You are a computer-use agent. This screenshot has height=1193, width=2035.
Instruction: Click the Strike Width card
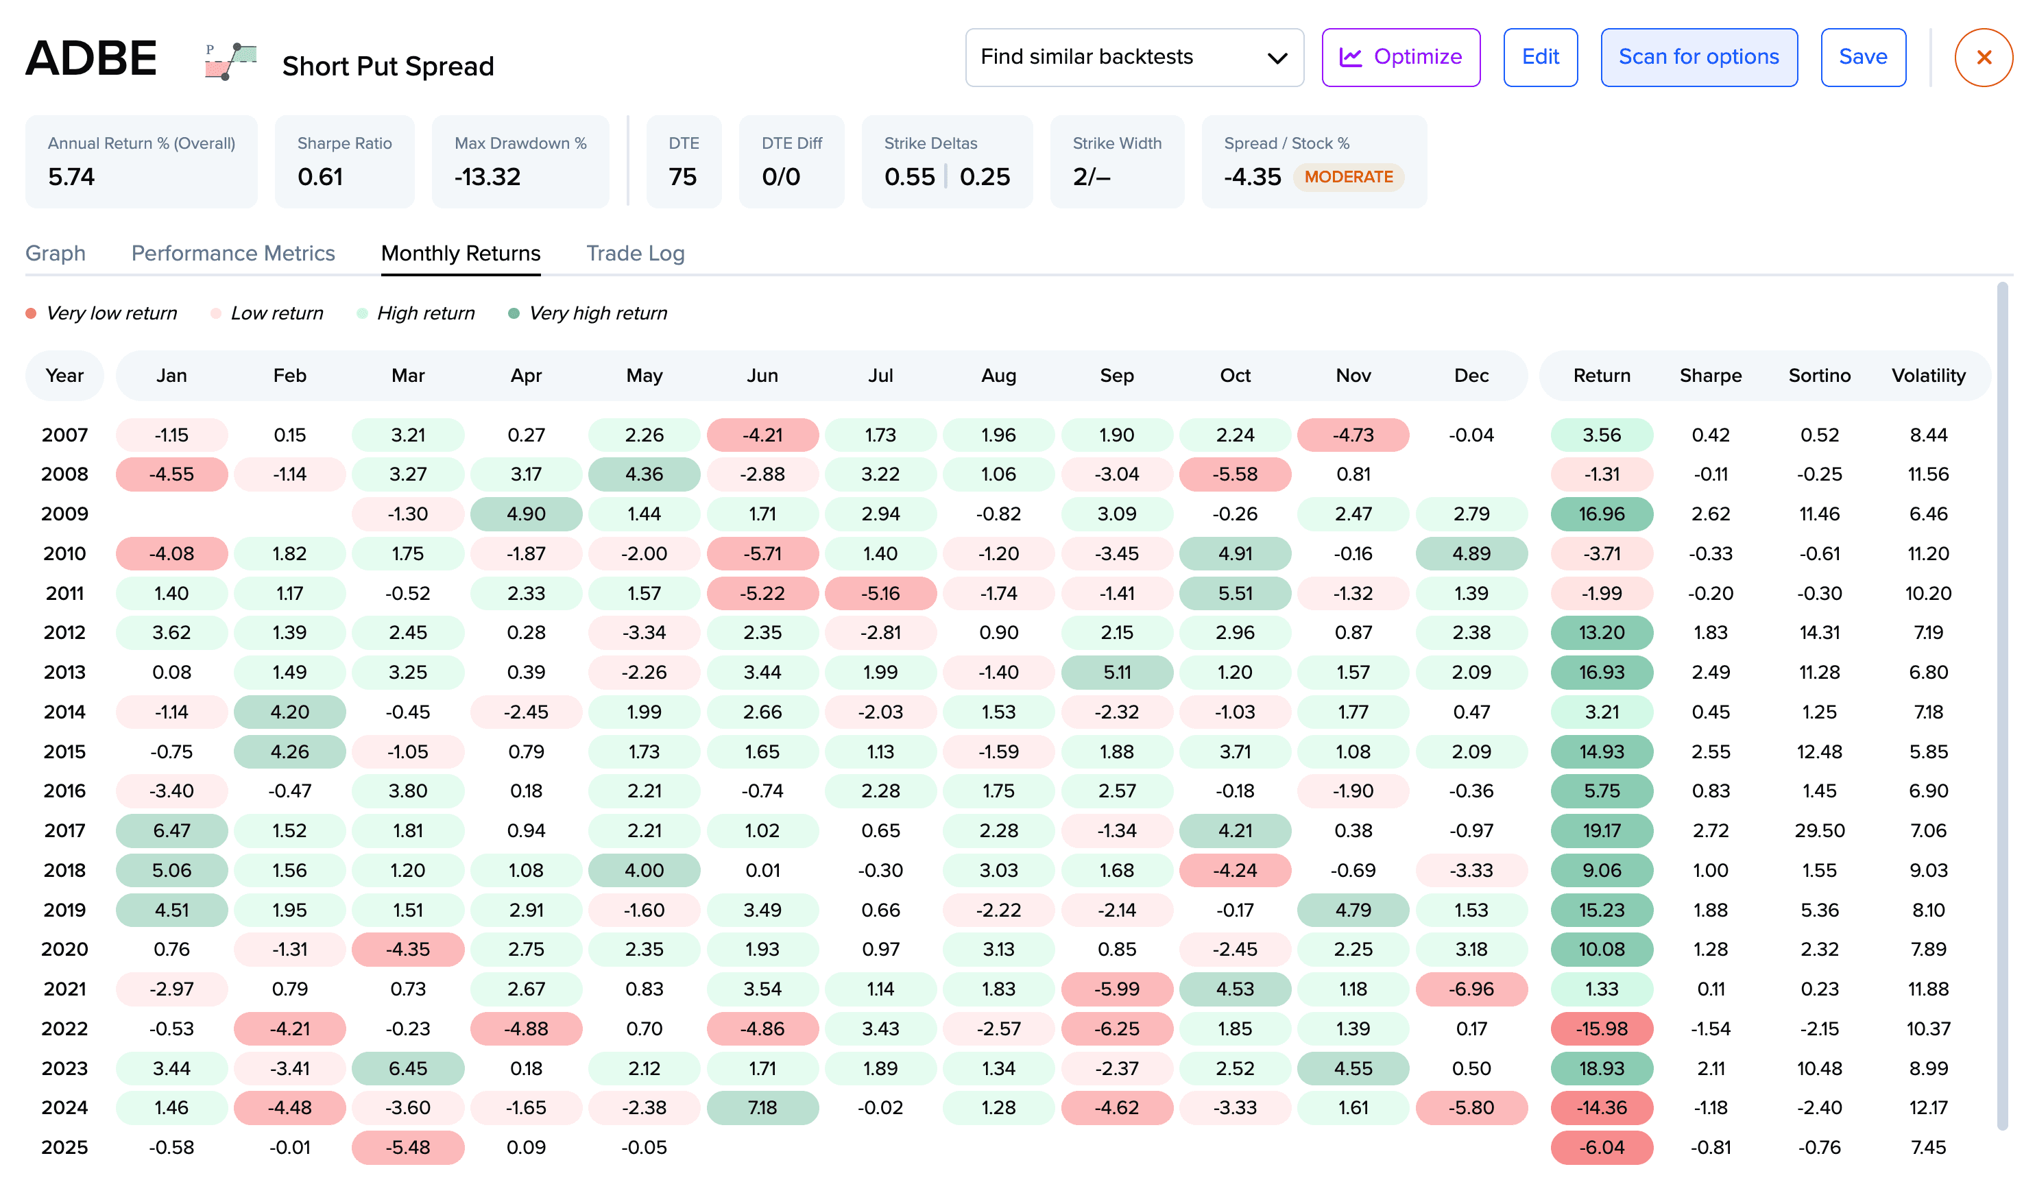click(x=1118, y=162)
